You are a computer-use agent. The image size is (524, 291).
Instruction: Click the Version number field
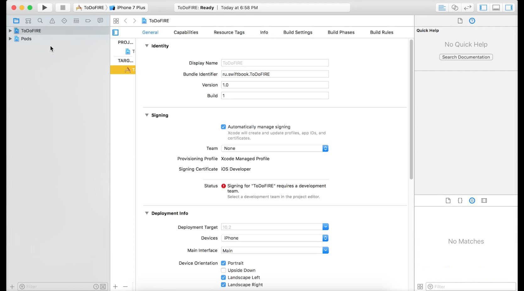coord(275,85)
